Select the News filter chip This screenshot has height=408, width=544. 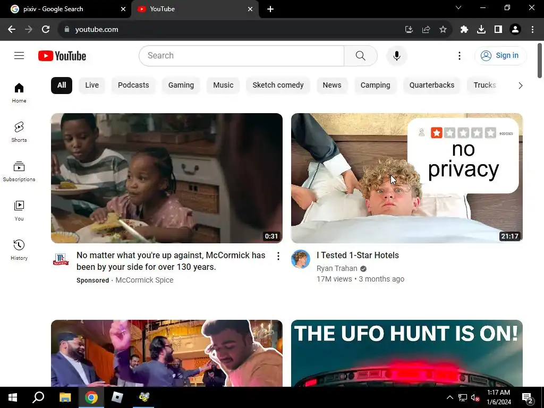[332, 86]
